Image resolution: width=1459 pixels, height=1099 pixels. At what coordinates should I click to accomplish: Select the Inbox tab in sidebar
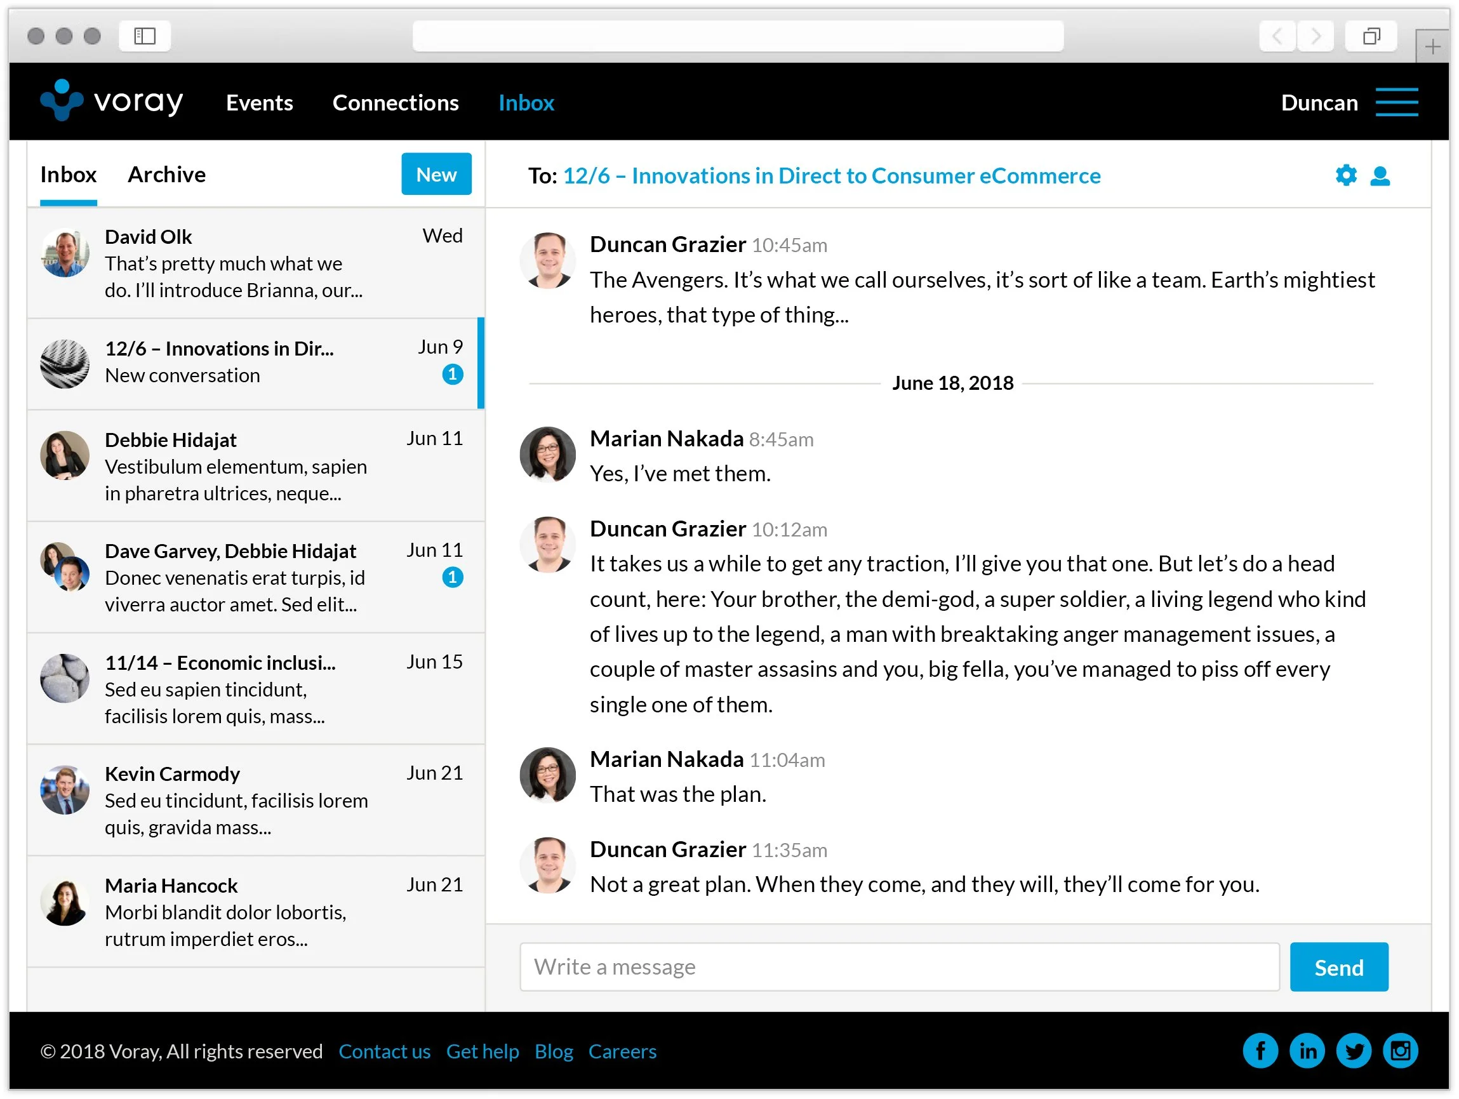point(69,175)
